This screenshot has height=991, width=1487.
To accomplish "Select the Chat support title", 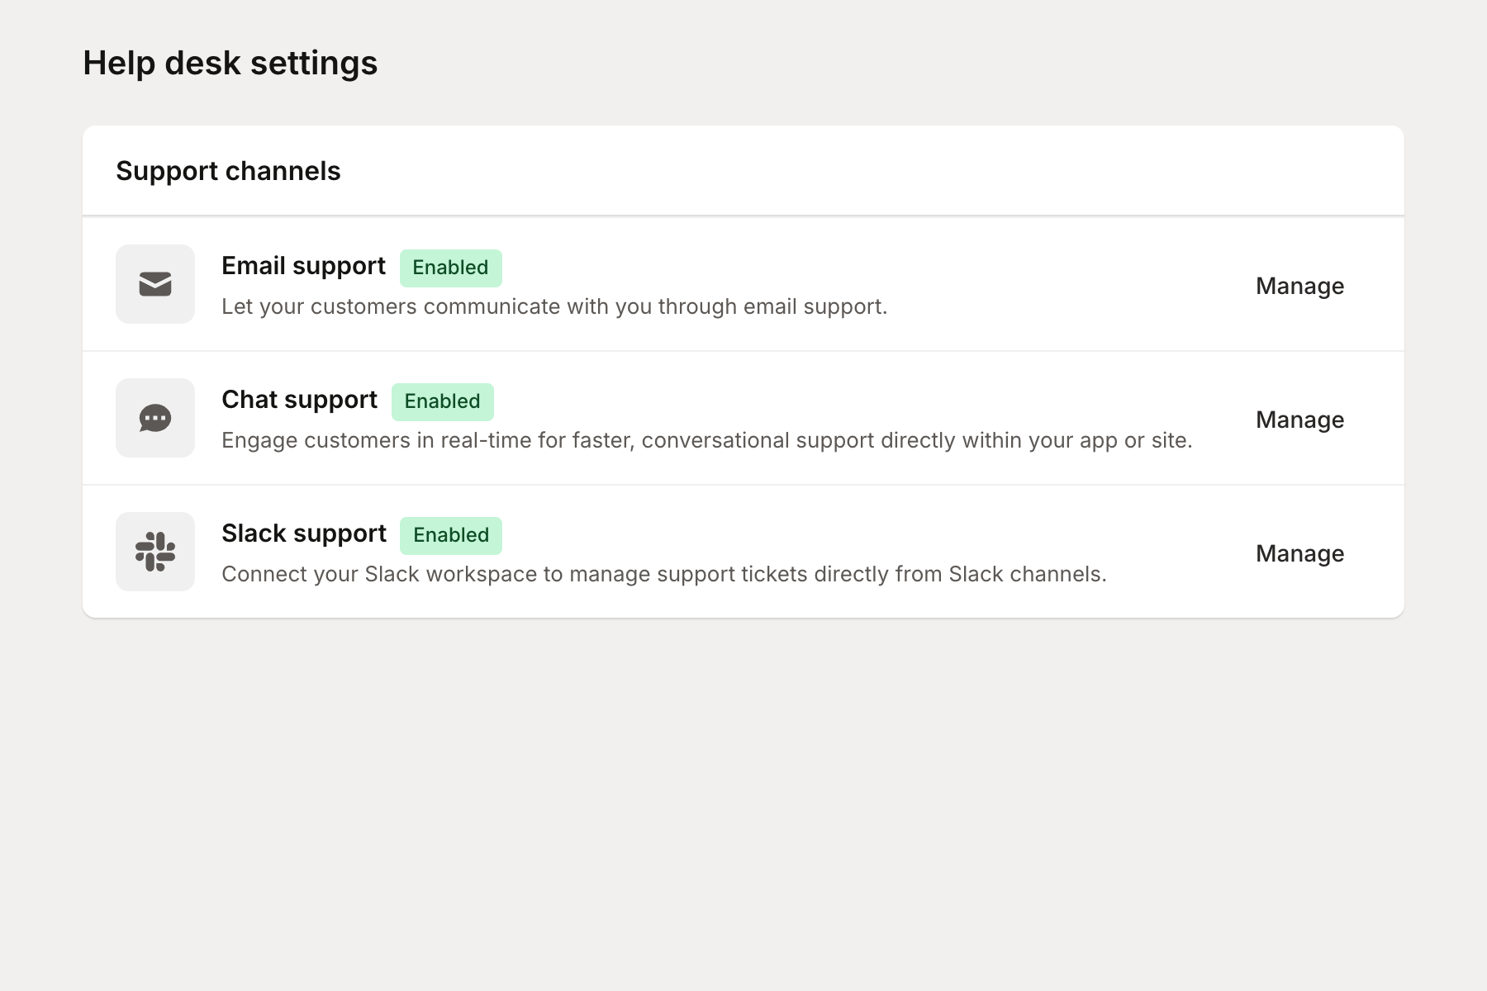I will click(x=299, y=400).
